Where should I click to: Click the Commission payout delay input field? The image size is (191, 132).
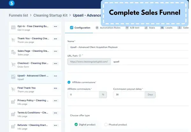coord(129,95)
